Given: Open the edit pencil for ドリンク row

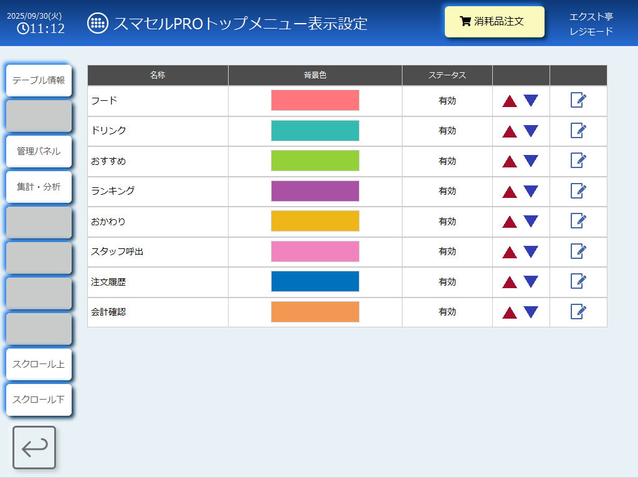Looking at the screenshot, I should pos(578,131).
